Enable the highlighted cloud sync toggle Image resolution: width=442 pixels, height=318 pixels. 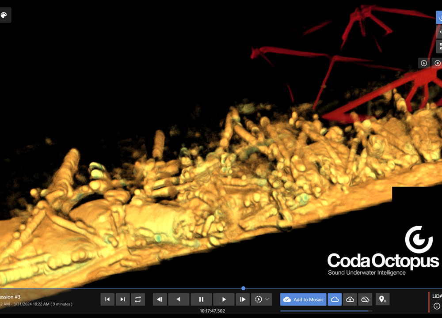click(335, 299)
